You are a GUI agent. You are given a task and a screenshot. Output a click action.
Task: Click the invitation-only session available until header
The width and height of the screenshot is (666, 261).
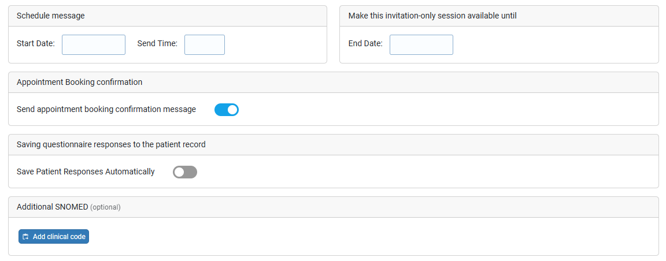[x=432, y=16]
